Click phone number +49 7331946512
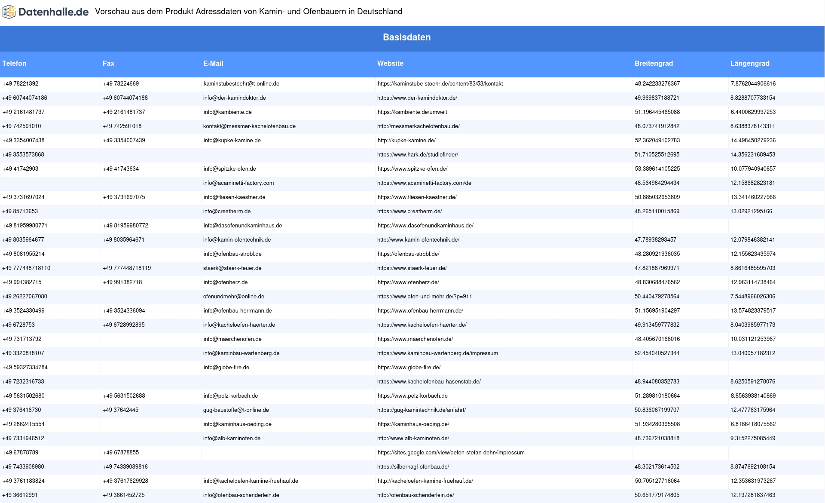Viewport: 825px width, 503px height. click(23, 439)
